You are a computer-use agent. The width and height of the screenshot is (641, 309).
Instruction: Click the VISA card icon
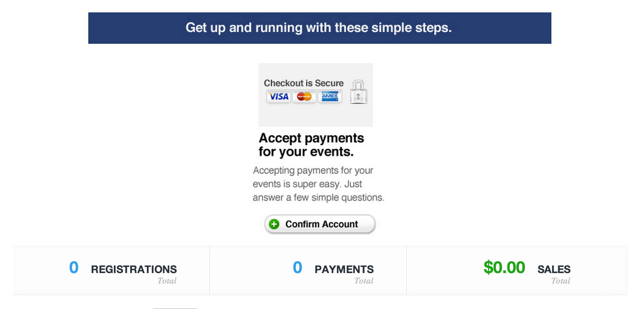[279, 97]
